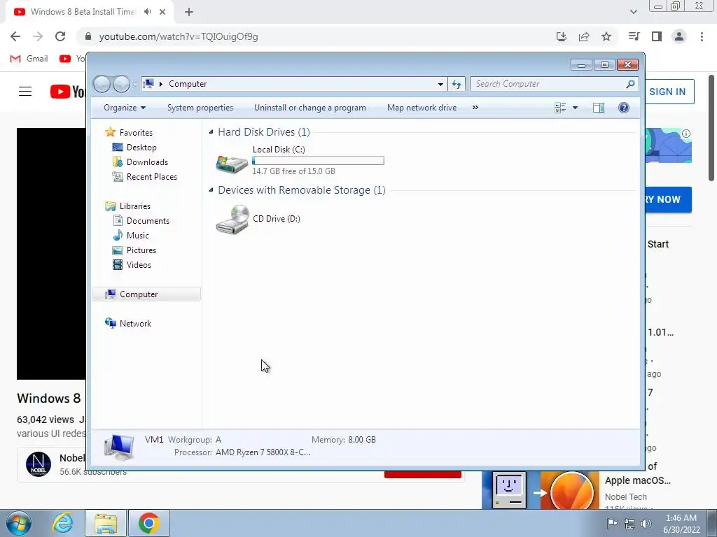
Task: Open the Gmail bookmark
Action: pos(29,59)
